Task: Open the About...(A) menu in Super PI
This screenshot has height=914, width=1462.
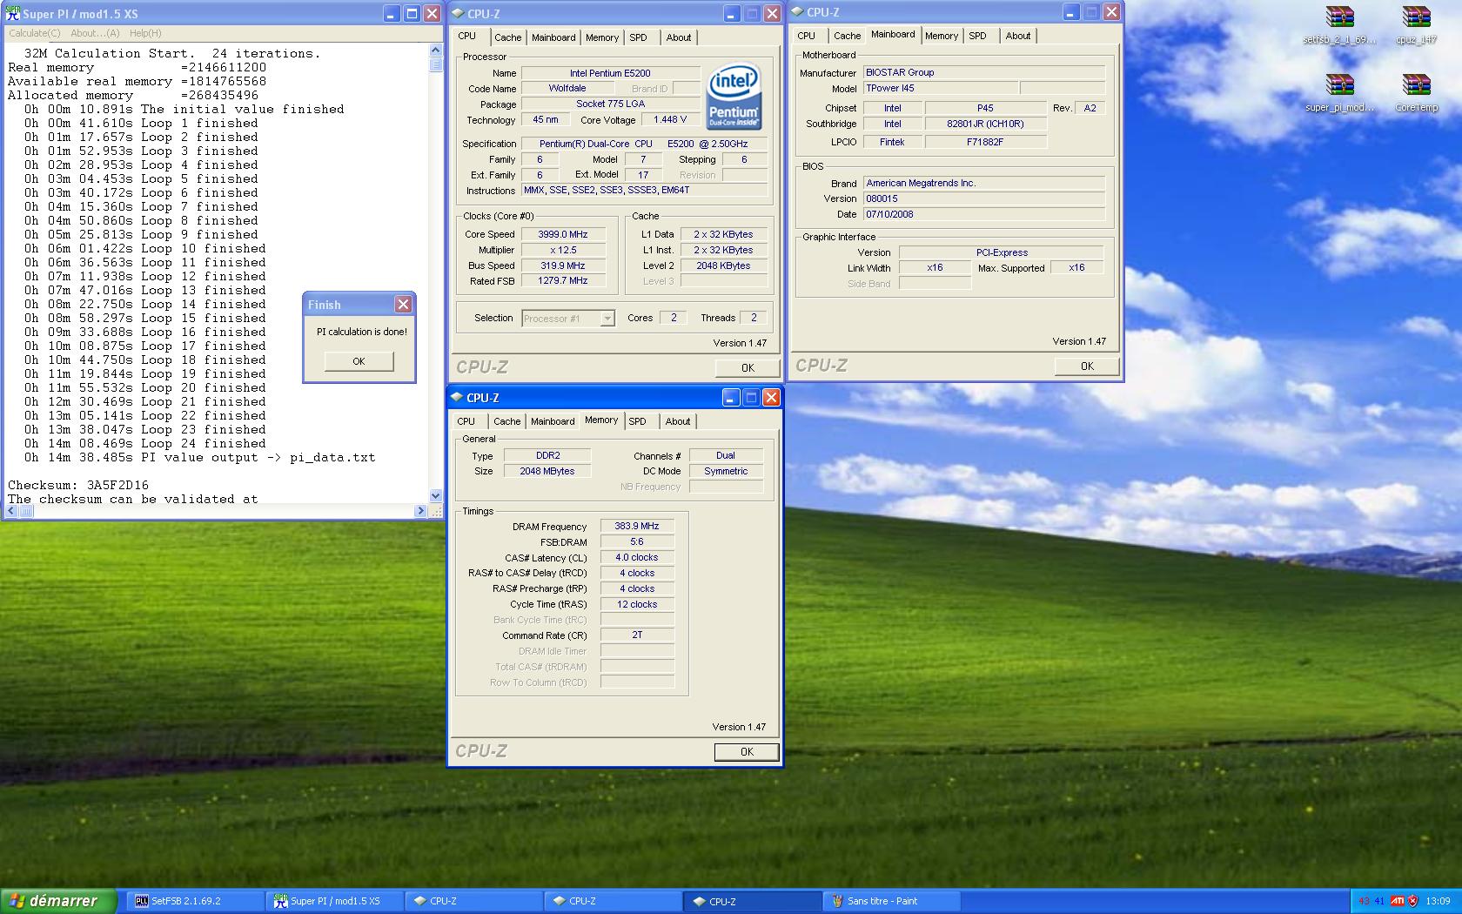Action: (x=95, y=33)
